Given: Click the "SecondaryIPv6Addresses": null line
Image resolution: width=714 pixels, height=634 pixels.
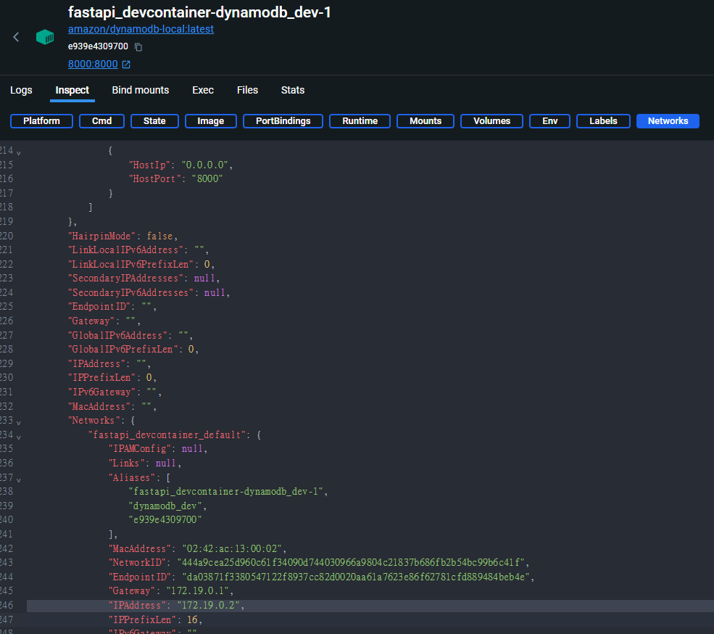Looking at the screenshot, I should click(x=149, y=292).
